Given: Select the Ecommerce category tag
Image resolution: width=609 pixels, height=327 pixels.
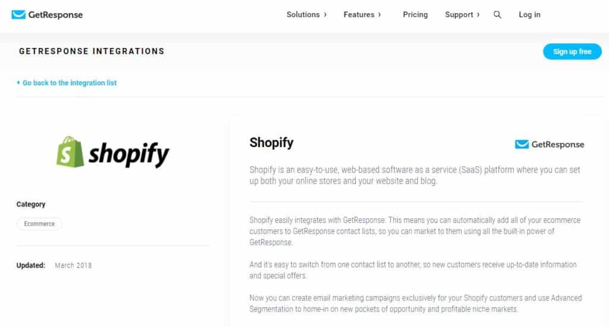Looking at the screenshot, I should pos(39,224).
